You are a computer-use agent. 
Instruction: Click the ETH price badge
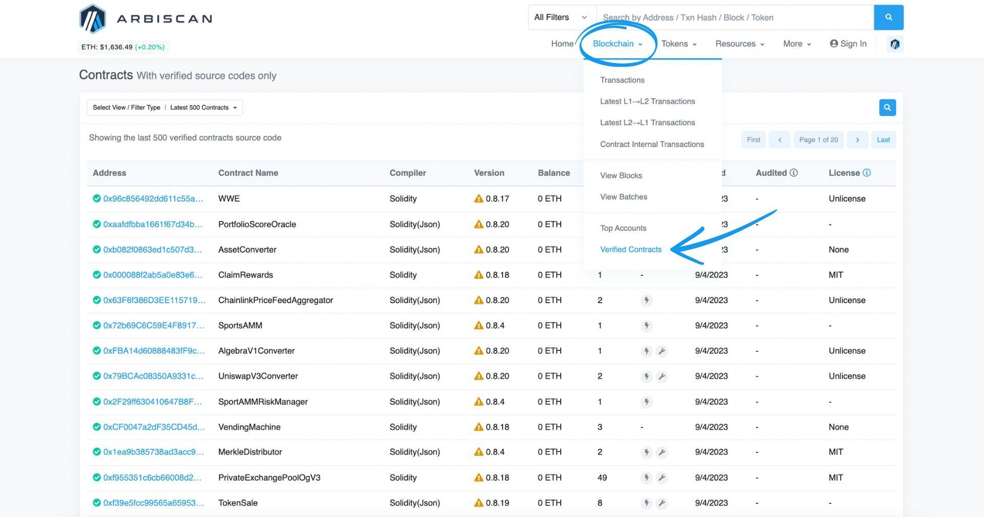pos(123,47)
